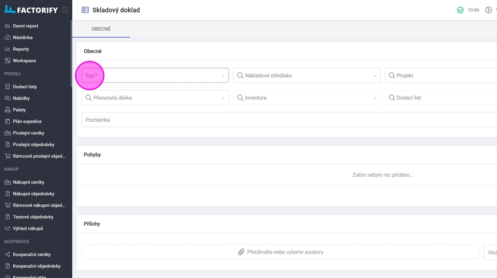Image resolution: width=497 pixels, height=278 pixels.
Task: Click the Skladový doklad table icon
Action: (x=85, y=10)
